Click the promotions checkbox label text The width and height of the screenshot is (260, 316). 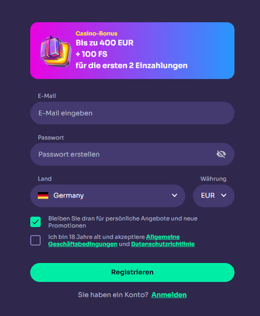(123, 222)
